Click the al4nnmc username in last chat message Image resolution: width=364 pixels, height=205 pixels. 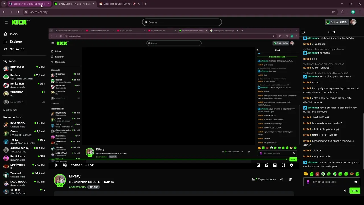[x=313, y=162]
